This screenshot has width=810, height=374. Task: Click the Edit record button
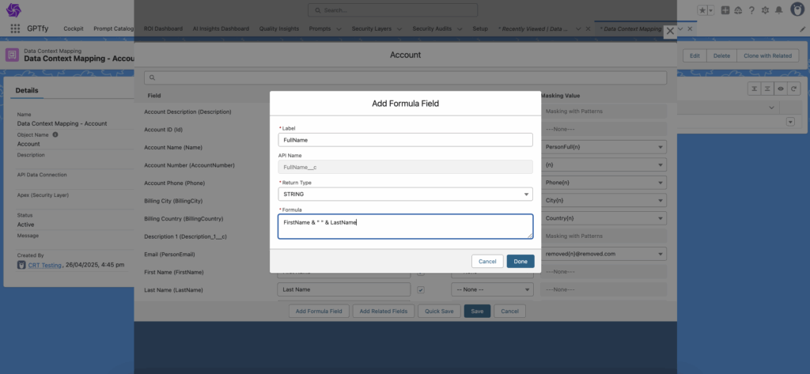coord(695,56)
